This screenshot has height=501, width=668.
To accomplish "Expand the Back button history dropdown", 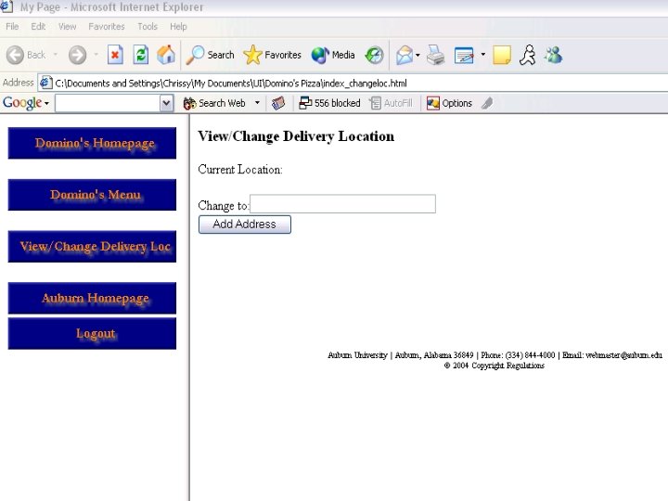I will point(56,55).
